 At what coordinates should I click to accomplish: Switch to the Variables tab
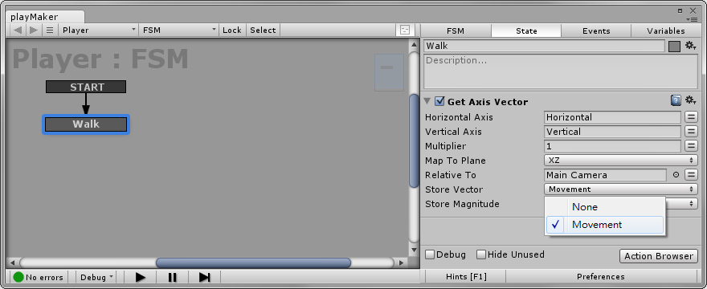click(x=665, y=31)
